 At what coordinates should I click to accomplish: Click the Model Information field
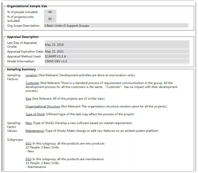coord(117,61)
